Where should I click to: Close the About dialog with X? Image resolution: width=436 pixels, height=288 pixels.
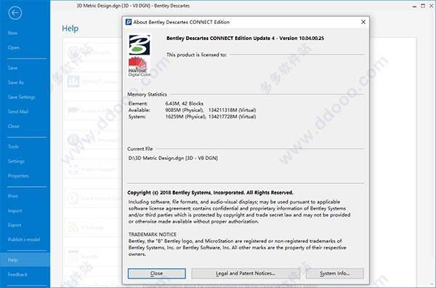pyautogui.click(x=363, y=22)
